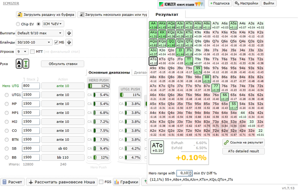Click ATo detailed result button
This screenshot has height=192, width=298.
click(244, 151)
